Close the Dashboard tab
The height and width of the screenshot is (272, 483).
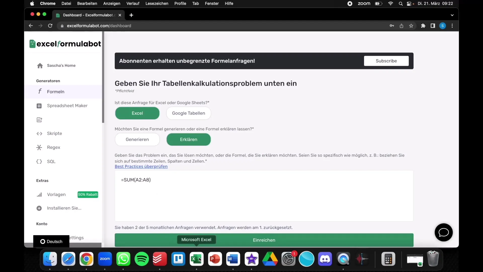pyautogui.click(x=120, y=15)
